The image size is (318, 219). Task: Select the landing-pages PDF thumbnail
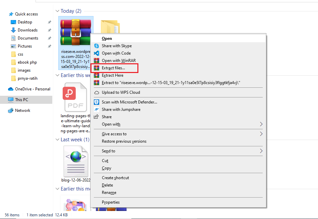[x=75, y=97]
